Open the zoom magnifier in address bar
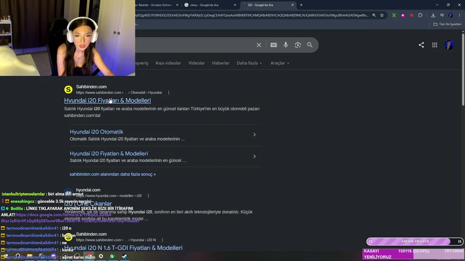The height and width of the screenshot is (261, 465). pos(374,15)
